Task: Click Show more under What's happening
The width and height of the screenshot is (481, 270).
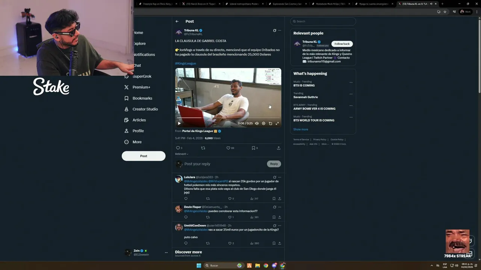Action: (x=301, y=129)
